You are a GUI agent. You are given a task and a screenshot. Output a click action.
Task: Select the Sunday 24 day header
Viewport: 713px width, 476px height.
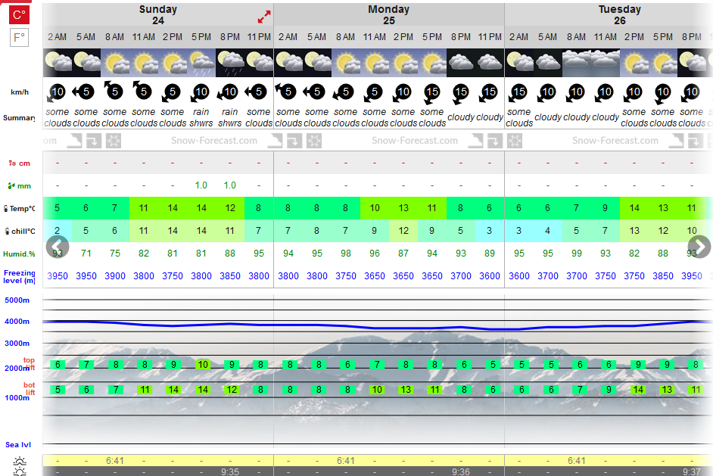point(157,15)
